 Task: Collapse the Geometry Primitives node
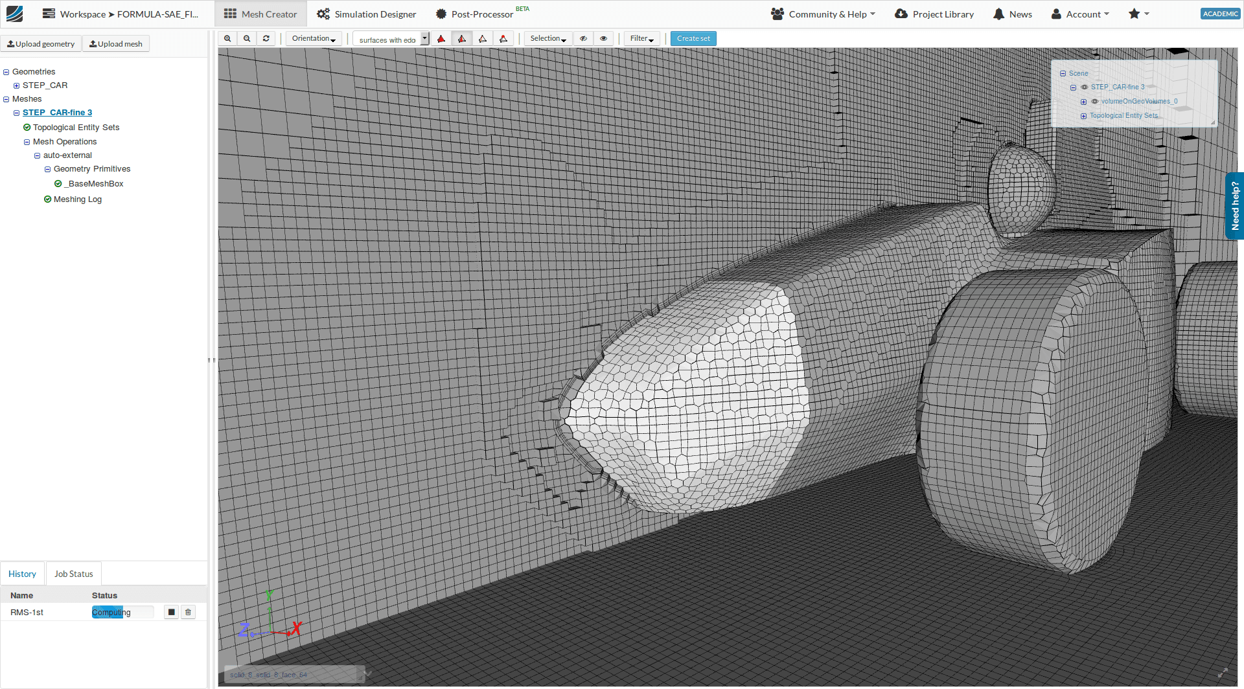point(48,170)
